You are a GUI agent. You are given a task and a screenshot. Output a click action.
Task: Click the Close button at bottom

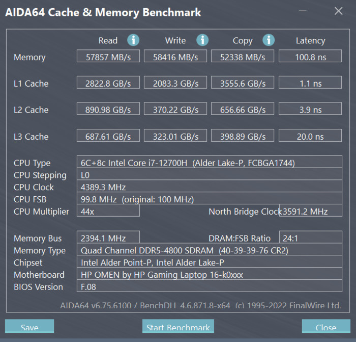(326, 326)
